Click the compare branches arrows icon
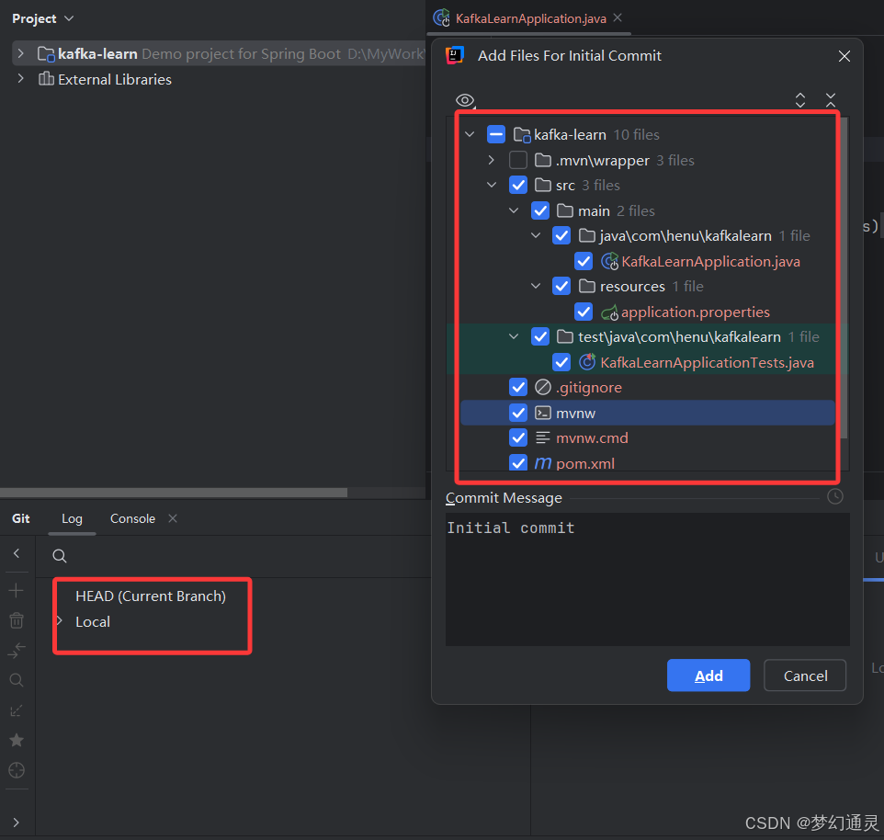Screen dimensions: 884x840 click(17, 651)
